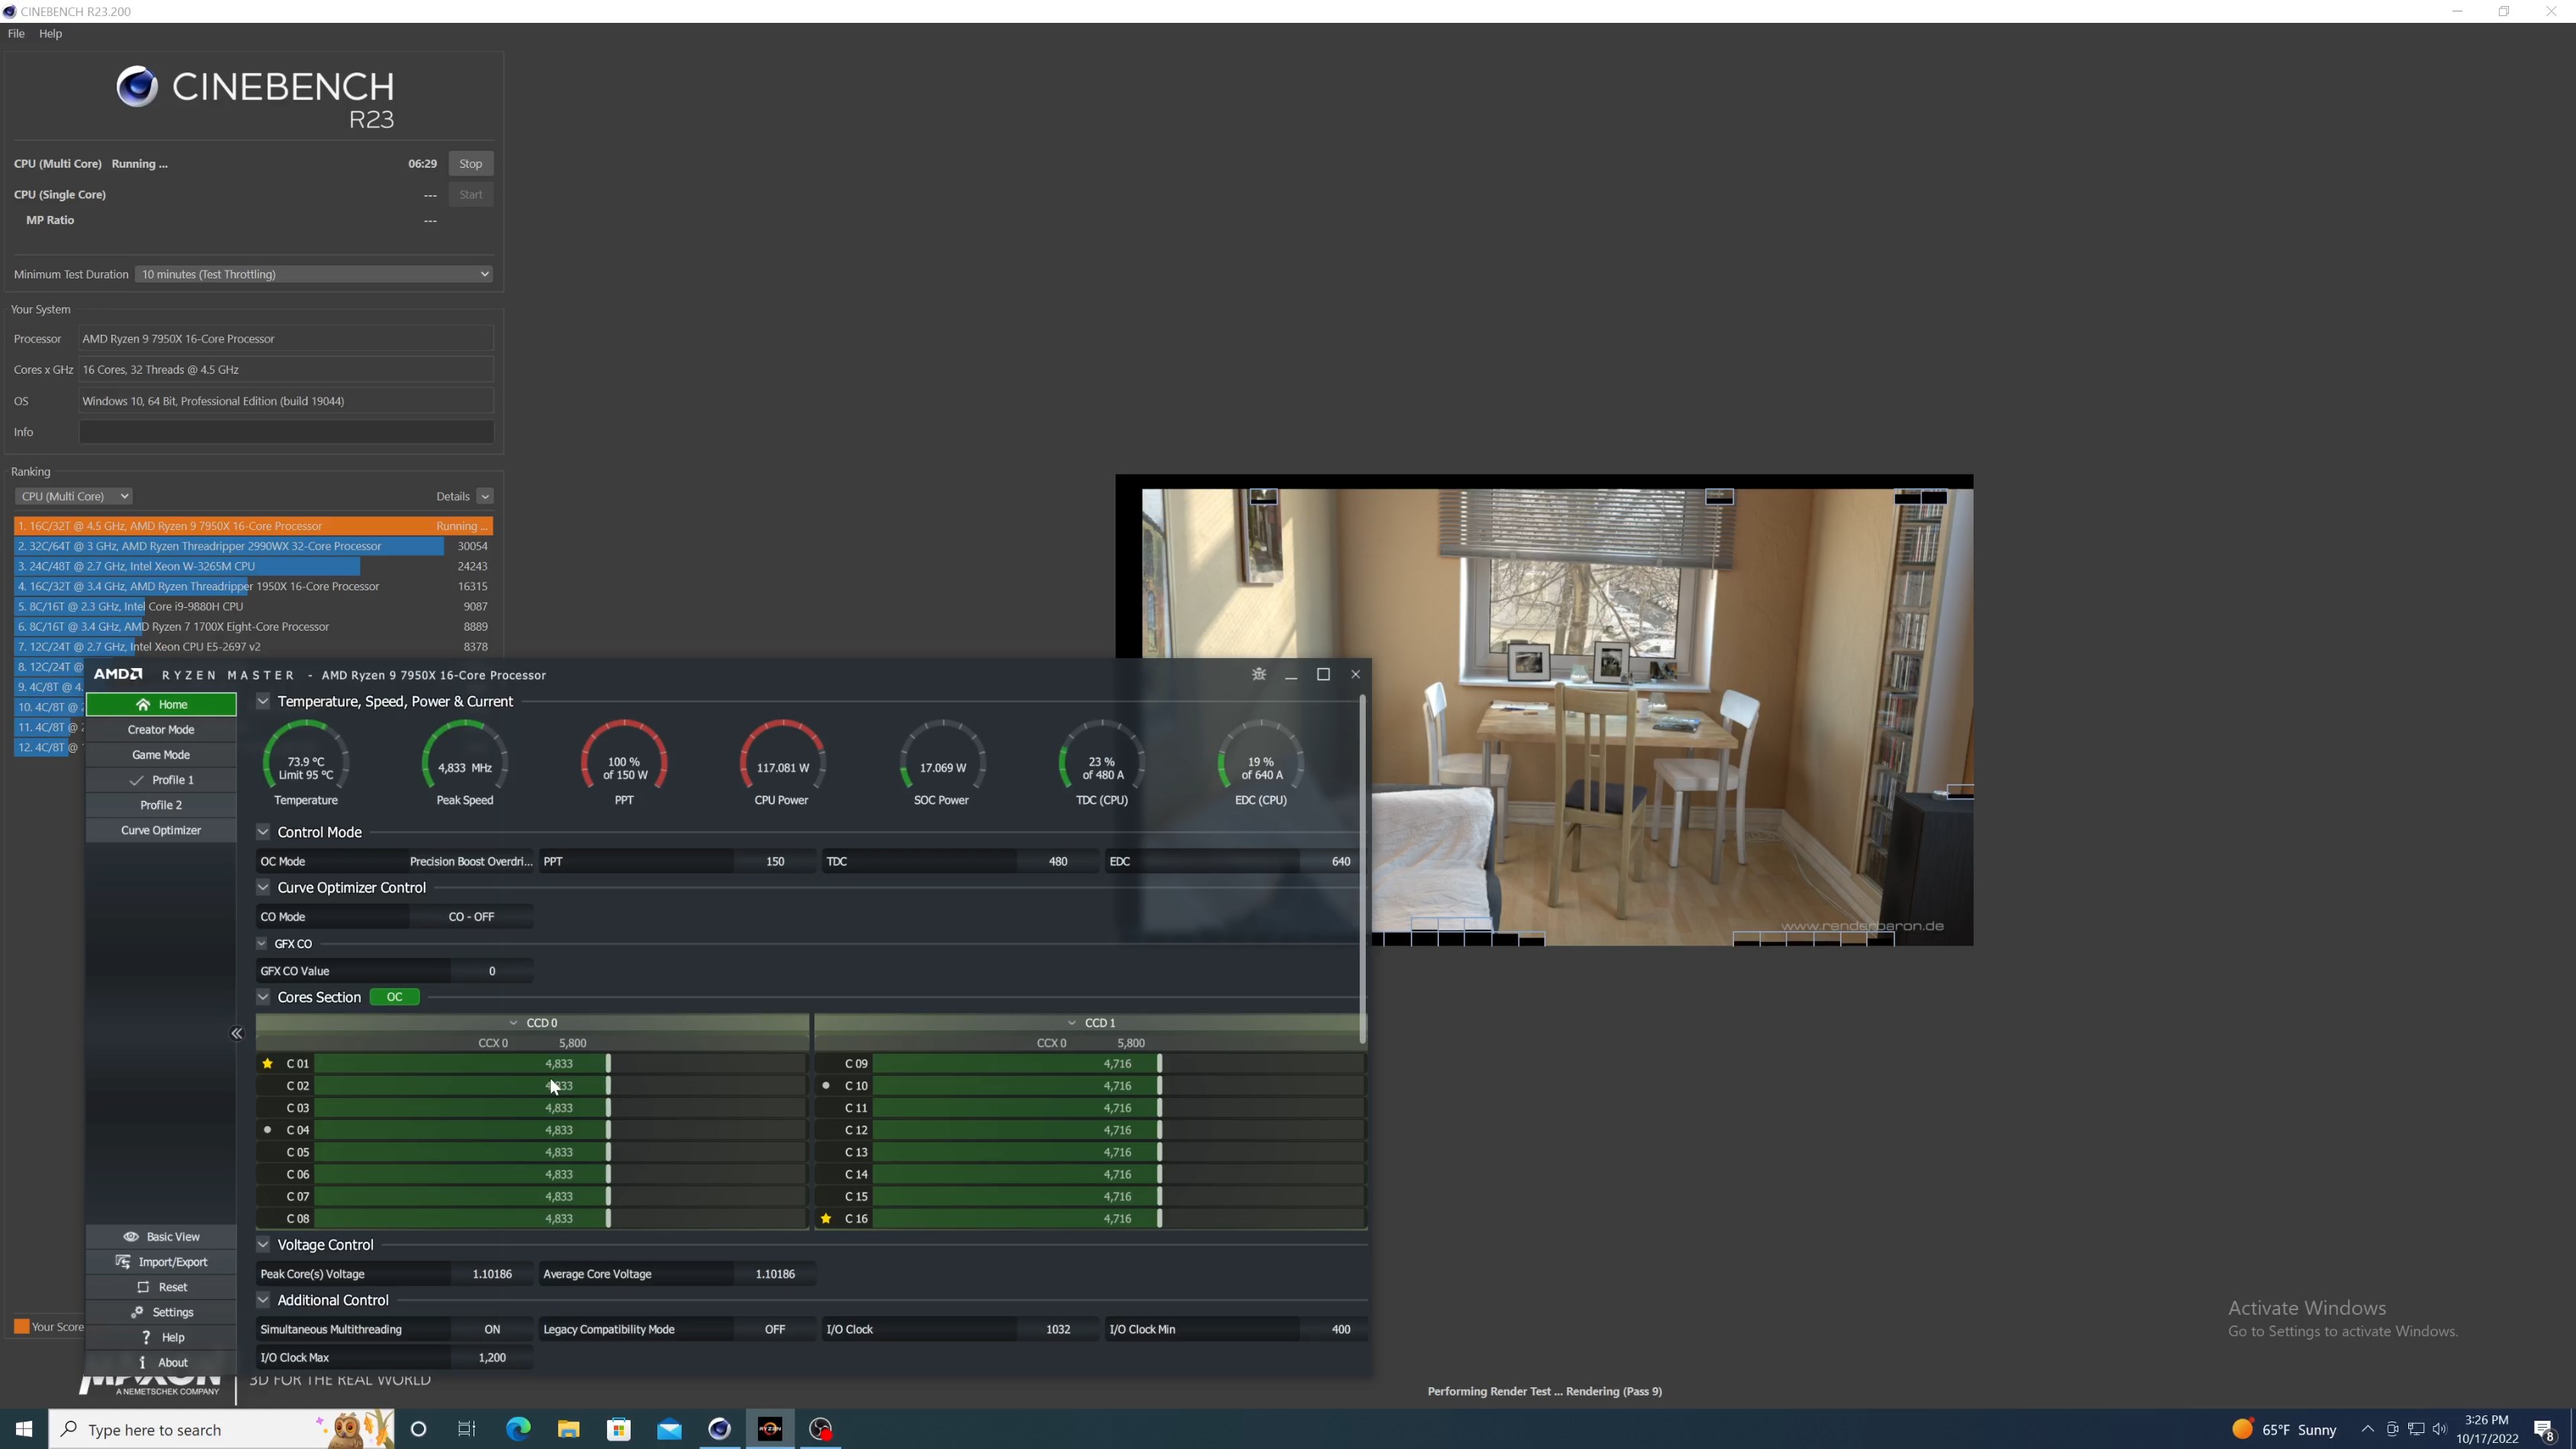
Task: Toggle Simultaneous Multithreading ON value
Action: click(x=492, y=1329)
